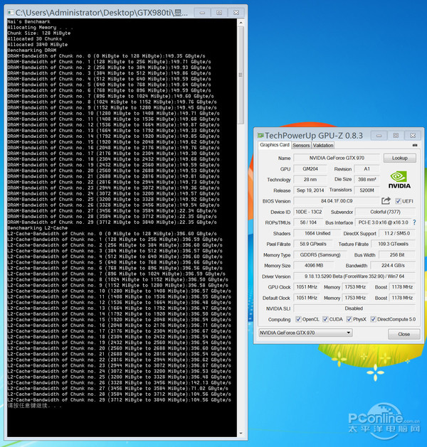Screen dimensions: 427x447
Task: Click the console window title bar icon
Action: [x=11, y=13]
